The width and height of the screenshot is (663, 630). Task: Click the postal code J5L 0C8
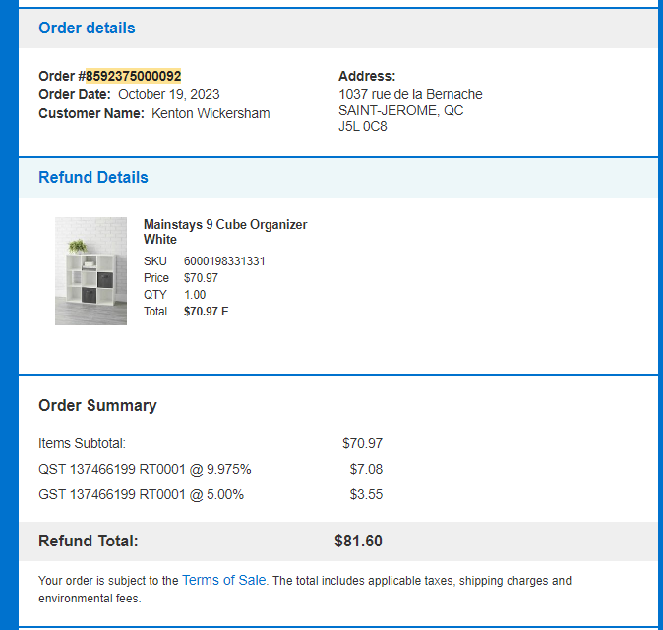362,127
